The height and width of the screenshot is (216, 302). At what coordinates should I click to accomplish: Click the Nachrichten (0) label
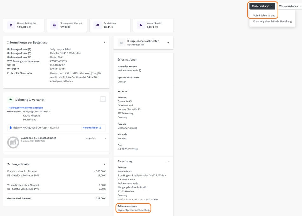(x=135, y=45)
